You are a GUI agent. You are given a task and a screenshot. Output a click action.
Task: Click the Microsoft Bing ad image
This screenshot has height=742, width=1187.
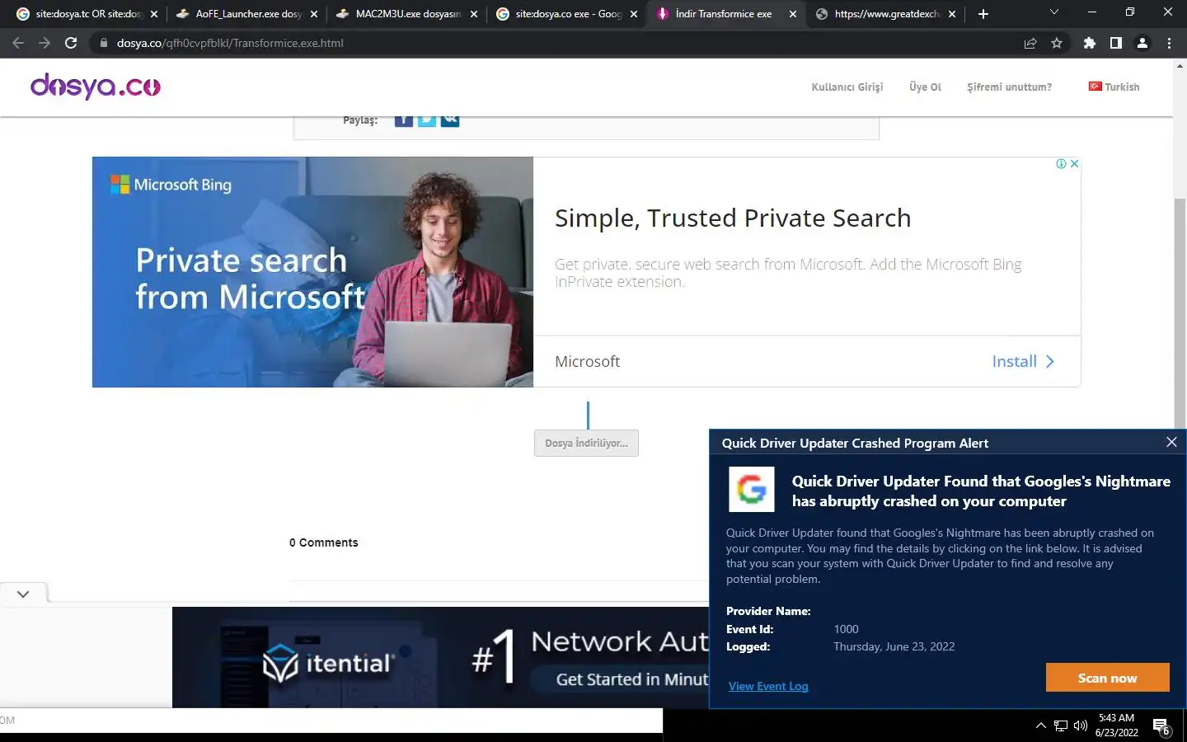point(312,272)
